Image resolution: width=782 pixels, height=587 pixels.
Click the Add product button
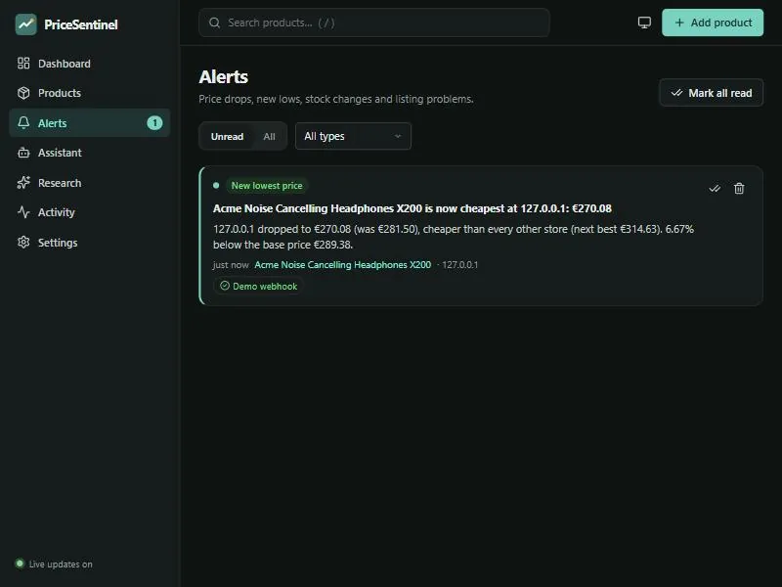click(713, 23)
